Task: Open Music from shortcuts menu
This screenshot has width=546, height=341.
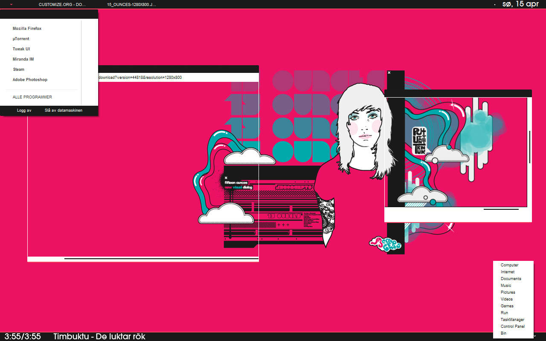Action: coord(506,286)
